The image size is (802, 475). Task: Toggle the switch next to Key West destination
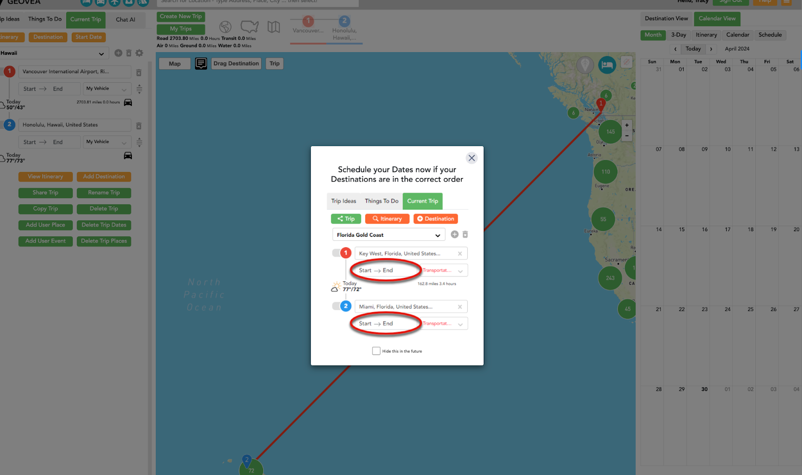click(337, 253)
